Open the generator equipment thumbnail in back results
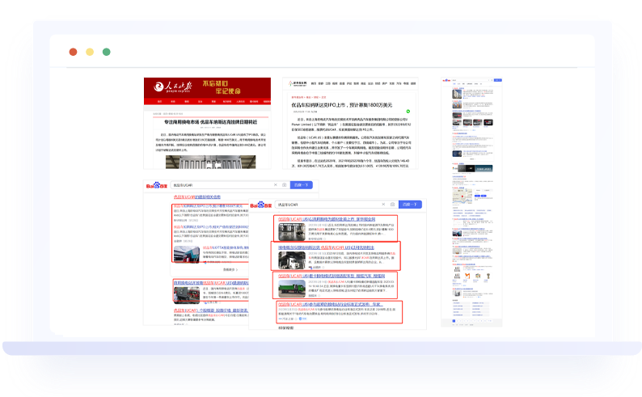The image size is (642, 397). [187, 295]
